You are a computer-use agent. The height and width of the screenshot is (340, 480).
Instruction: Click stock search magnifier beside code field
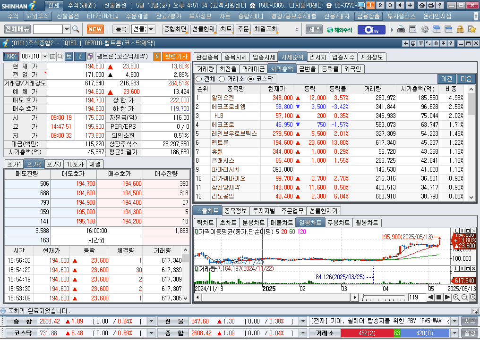coord(60,56)
